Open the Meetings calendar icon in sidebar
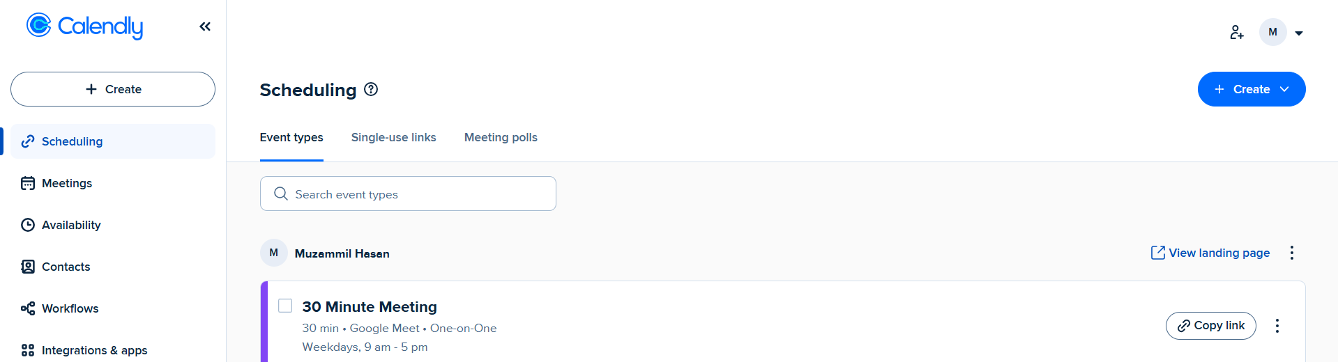The width and height of the screenshot is (1338, 362). 28,183
